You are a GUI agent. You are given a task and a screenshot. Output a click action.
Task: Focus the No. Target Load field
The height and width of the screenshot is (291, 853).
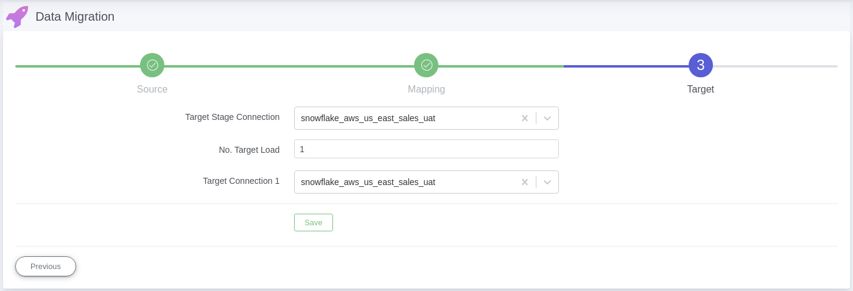(x=426, y=149)
